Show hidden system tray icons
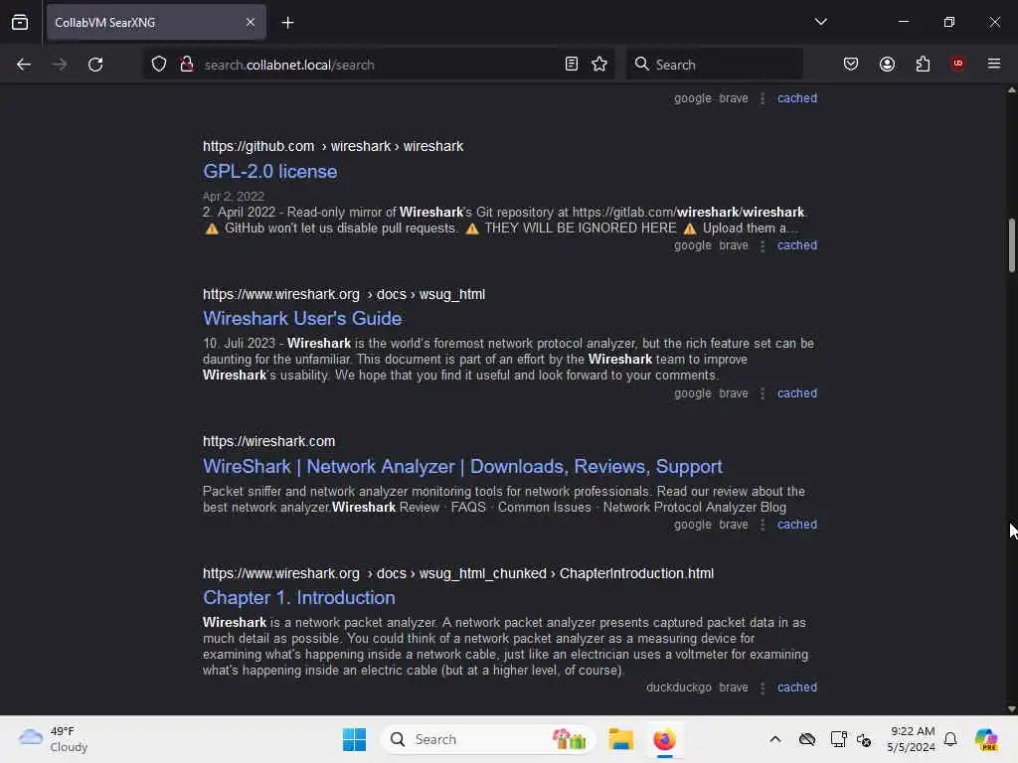 774,739
